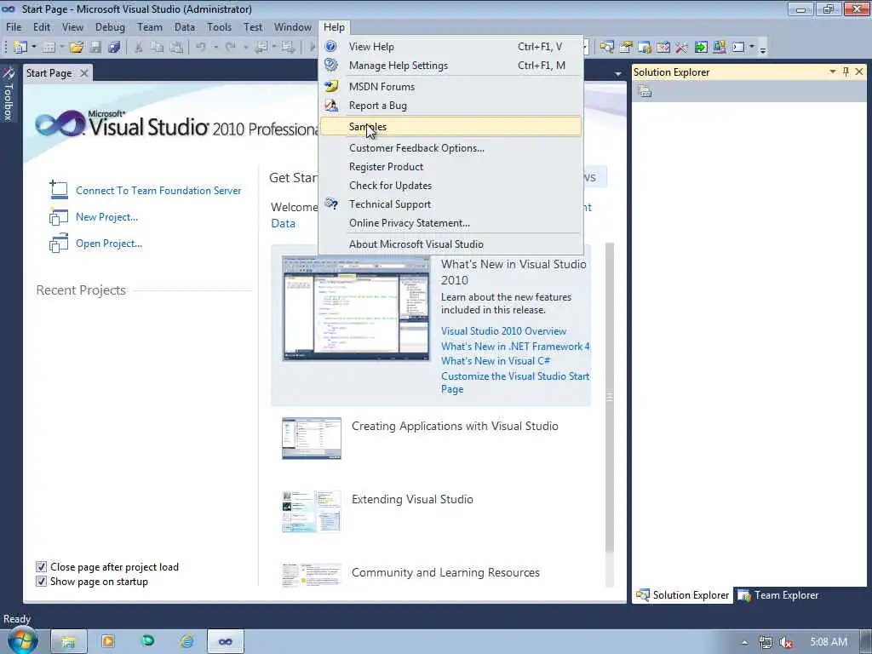Choose Samples in the Help menu
Screen dimensions: 872x654
point(451,127)
